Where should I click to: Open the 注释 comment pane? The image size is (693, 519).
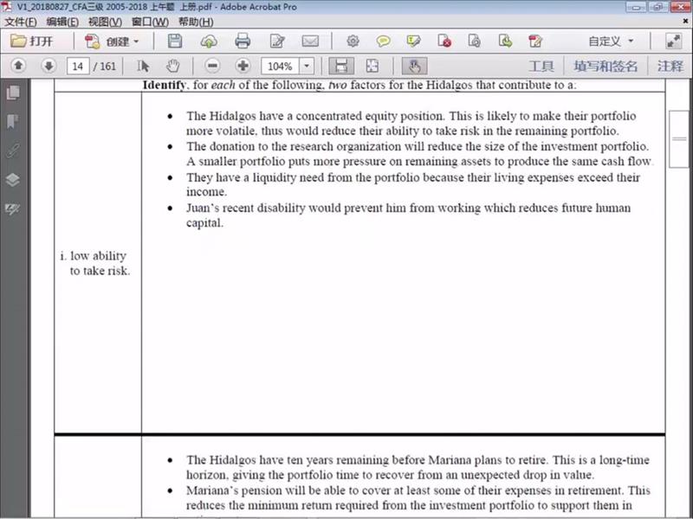click(670, 67)
